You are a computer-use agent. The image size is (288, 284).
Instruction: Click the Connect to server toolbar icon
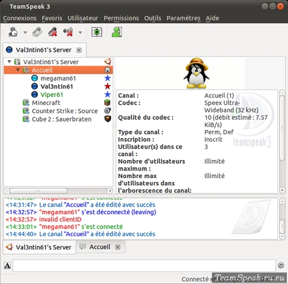[x=13, y=32]
